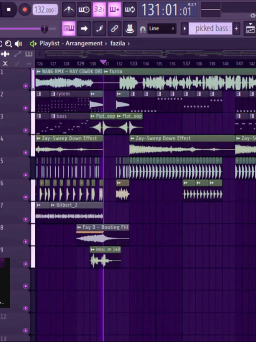Toggle blend recording overdub button
Viewport: 256px width, 342px height.
(x=114, y=9)
